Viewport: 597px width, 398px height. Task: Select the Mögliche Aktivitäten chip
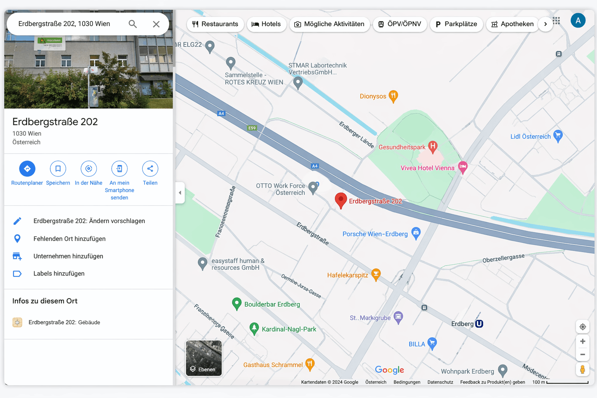click(330, 24)
